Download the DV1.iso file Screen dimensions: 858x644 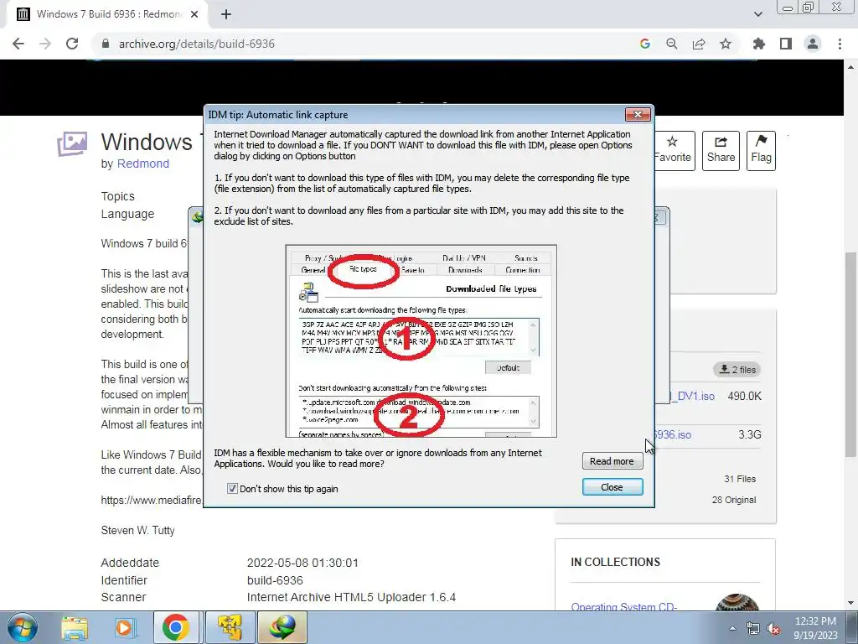point(693,396)
